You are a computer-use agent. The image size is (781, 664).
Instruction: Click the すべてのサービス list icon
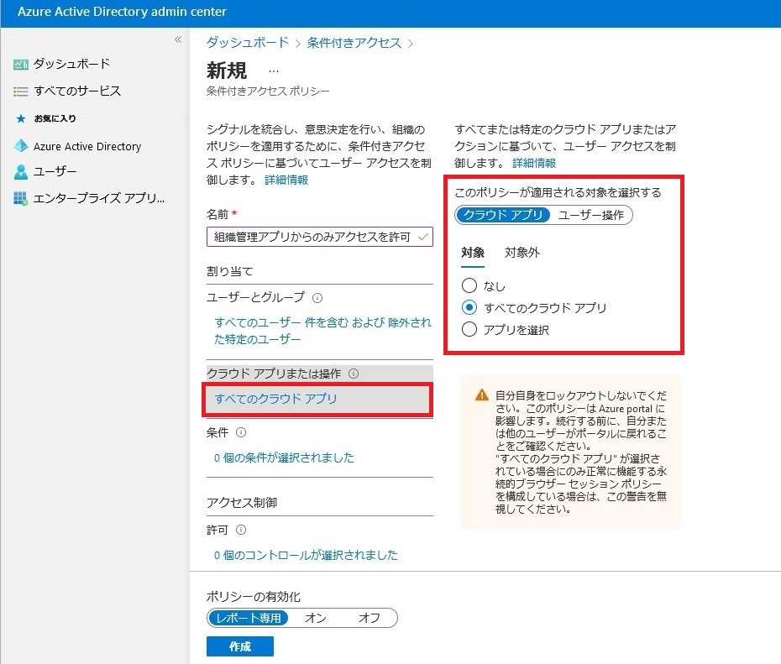[x=20, y=91]
